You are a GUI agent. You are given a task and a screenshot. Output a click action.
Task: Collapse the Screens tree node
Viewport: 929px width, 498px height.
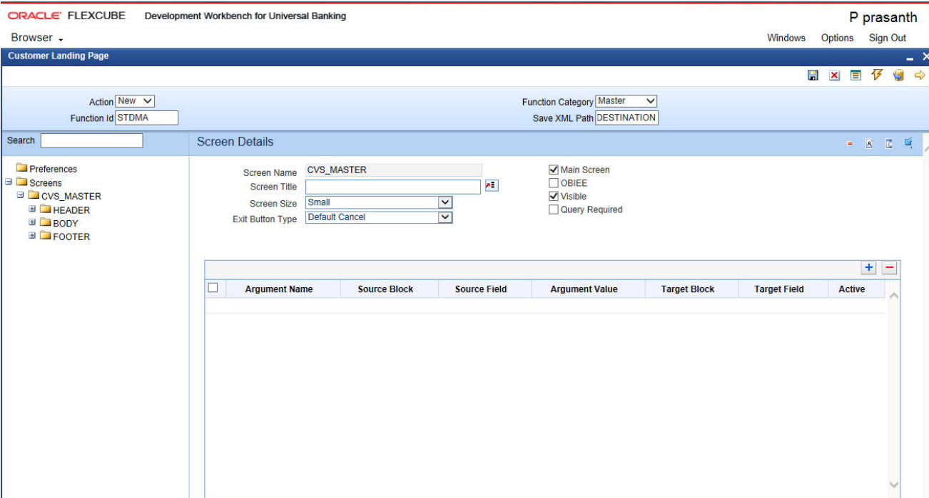click(x=9, y=182)
